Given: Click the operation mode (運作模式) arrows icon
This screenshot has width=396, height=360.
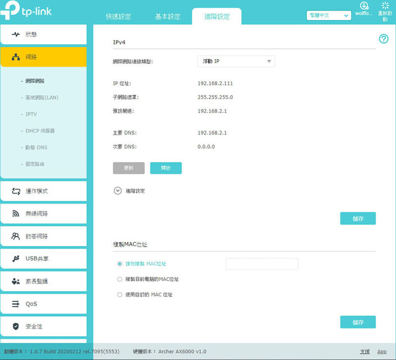Looking at the screenshot, I should 16,191.
